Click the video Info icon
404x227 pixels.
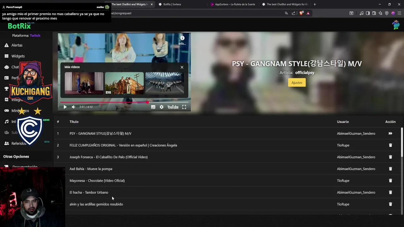pos(182,38)
